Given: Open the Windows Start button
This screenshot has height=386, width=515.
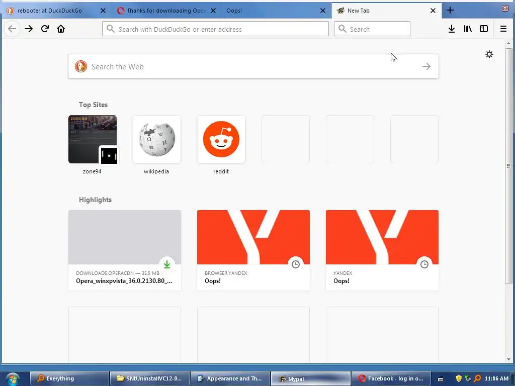Looking at the screenshot, I should pos(13,379).
